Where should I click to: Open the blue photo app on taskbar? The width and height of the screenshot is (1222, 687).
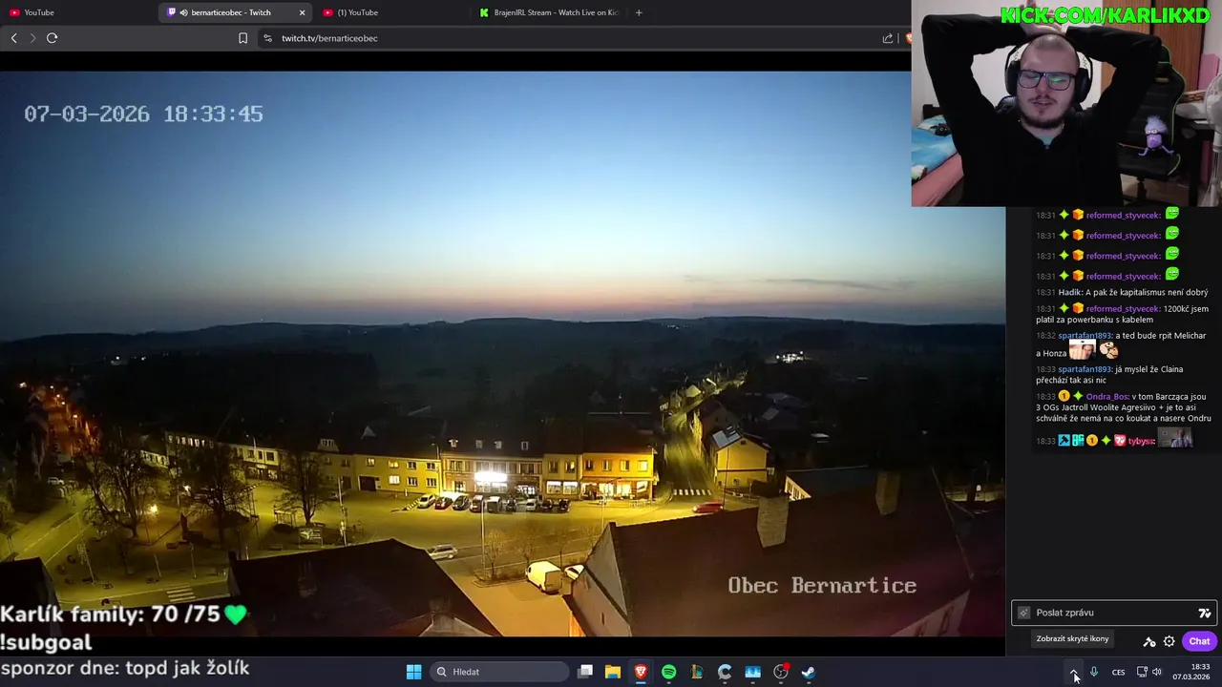click(752, 672)
